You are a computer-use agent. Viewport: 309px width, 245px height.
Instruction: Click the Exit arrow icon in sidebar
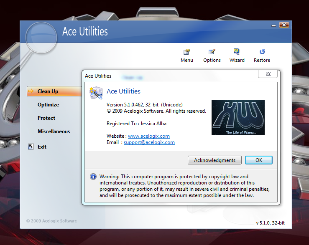tap(31, 146)
